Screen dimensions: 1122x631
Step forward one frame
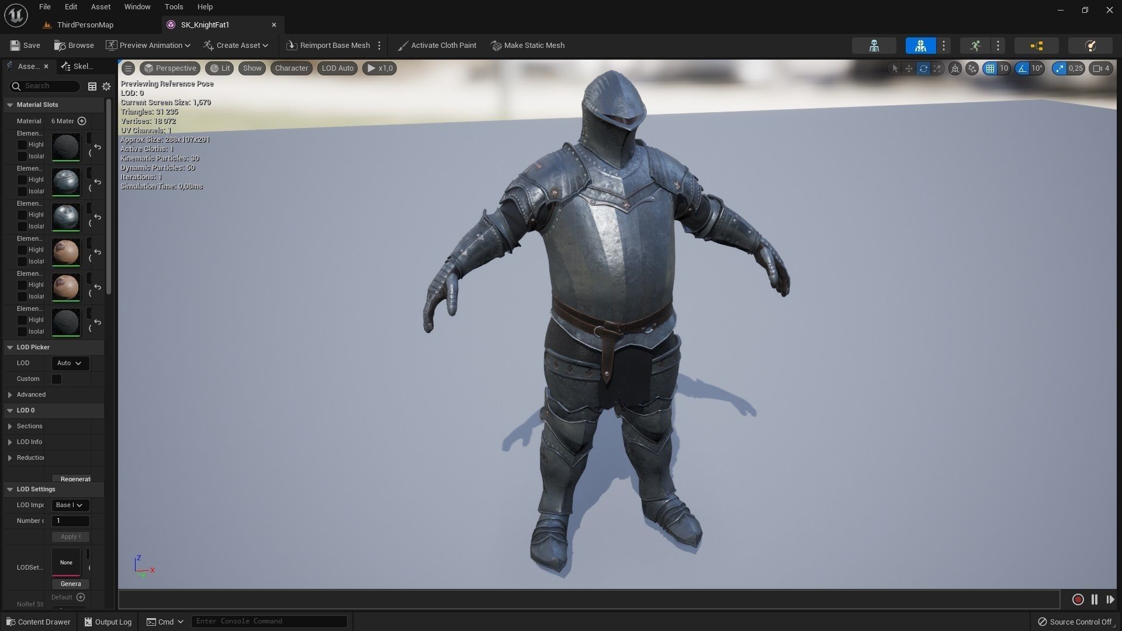coord(1110,599)
